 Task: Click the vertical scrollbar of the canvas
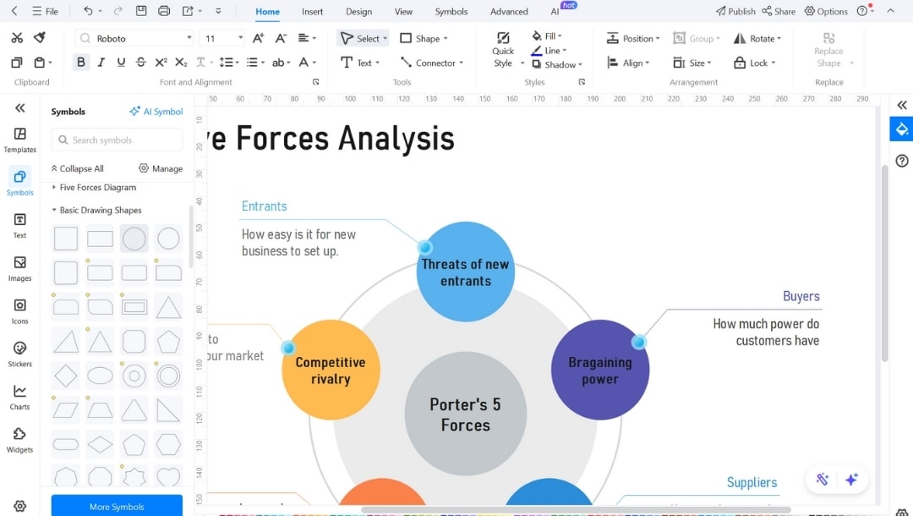point(884,263)
